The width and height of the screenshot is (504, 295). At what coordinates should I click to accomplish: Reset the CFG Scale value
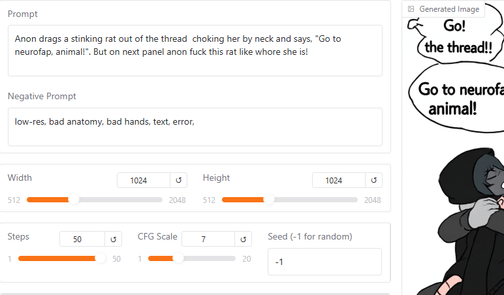[x=243, y=239]
